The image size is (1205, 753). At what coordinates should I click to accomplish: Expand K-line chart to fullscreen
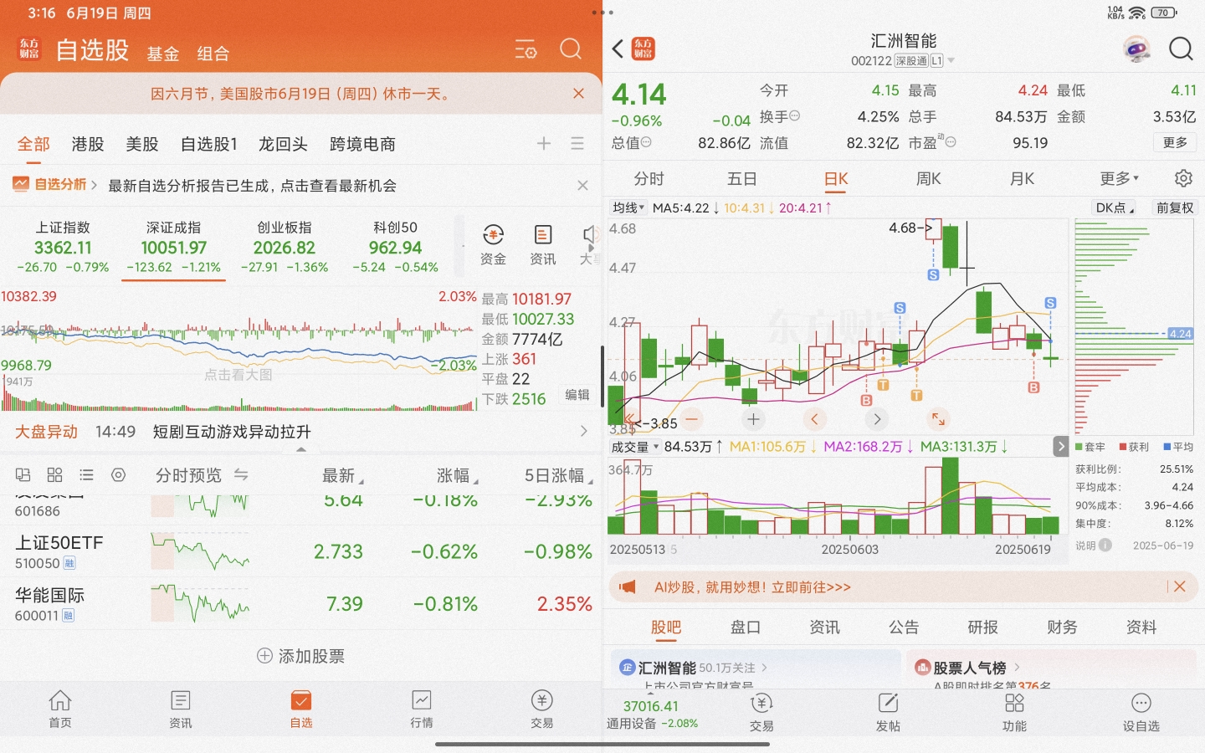pyautogui.click(x=938, y=418)
